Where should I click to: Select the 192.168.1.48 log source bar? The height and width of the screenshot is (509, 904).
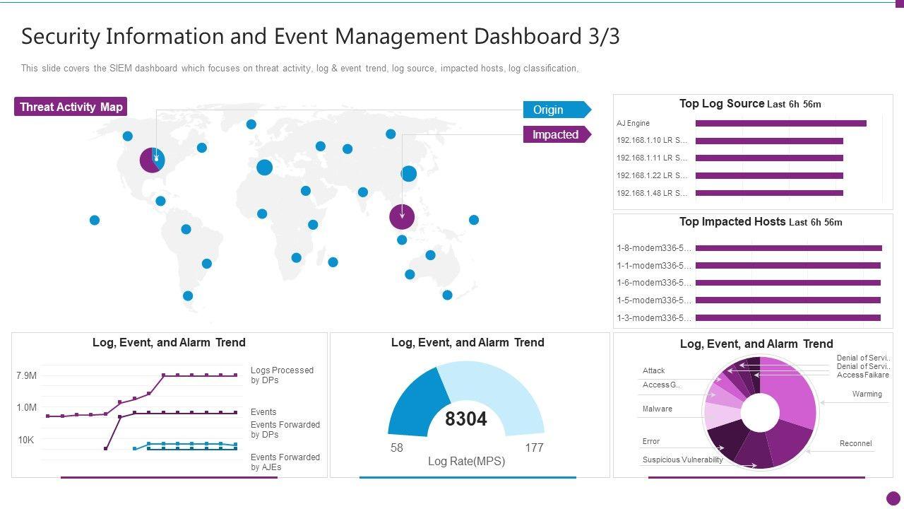[769, 193]
